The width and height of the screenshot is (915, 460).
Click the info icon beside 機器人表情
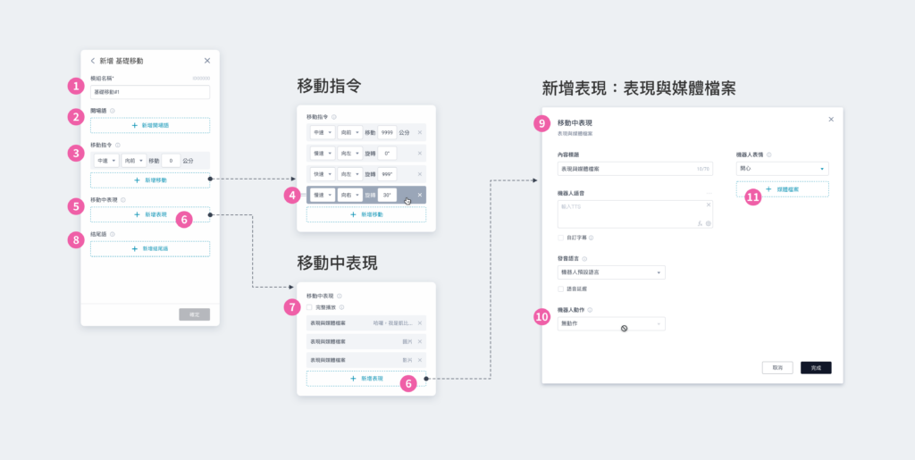pyautogui.click(x=769, y=155)
